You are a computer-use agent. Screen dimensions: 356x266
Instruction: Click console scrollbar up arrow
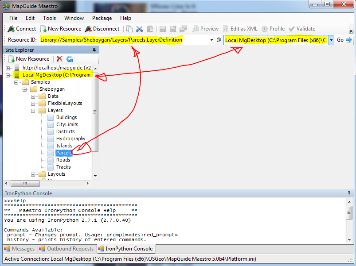pos(349,202)
